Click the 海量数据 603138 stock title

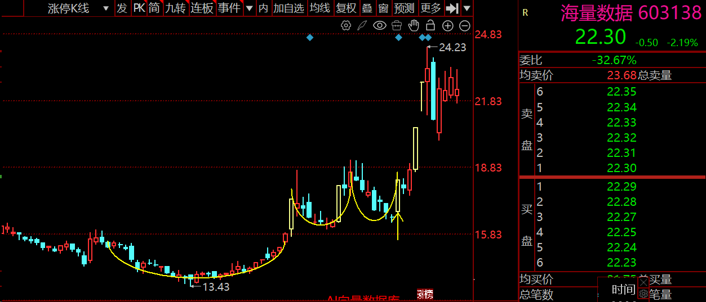tap(631, 13)
